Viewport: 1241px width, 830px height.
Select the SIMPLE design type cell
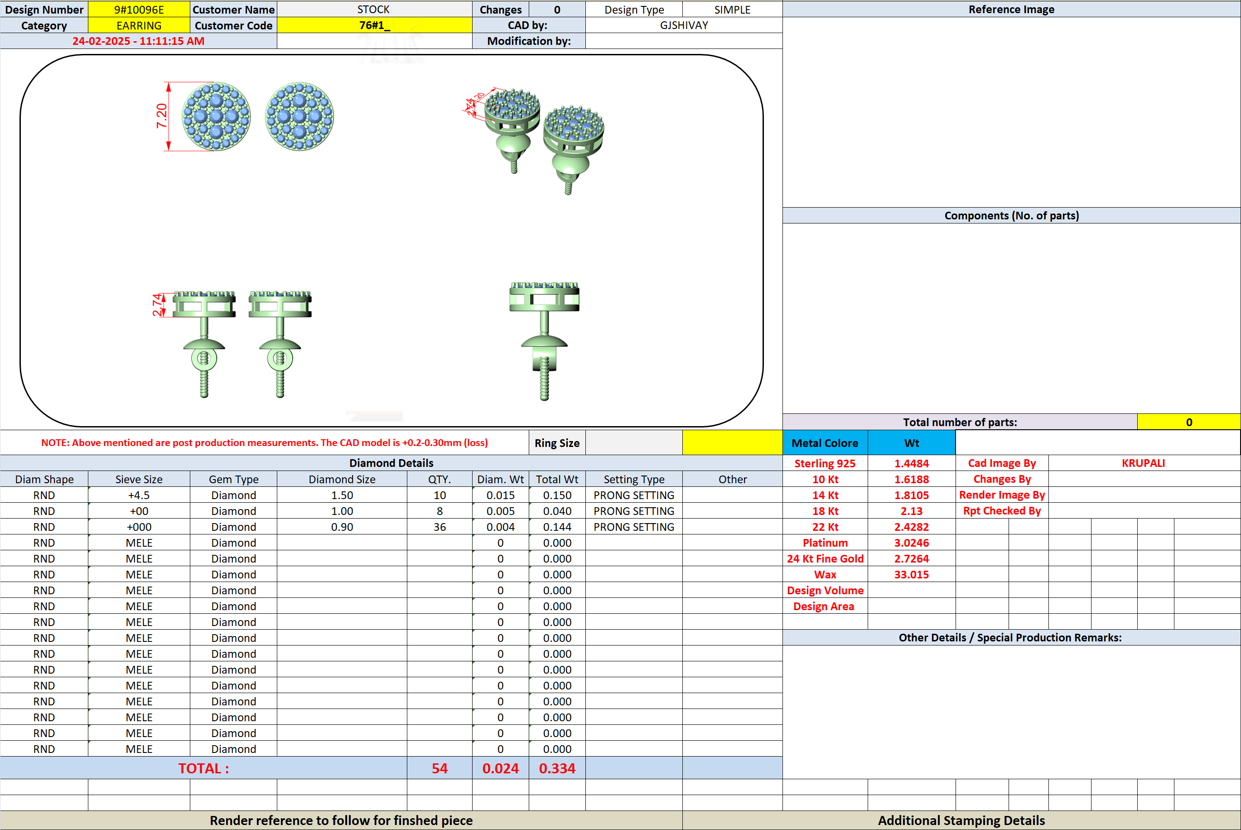tap(732, 10)
